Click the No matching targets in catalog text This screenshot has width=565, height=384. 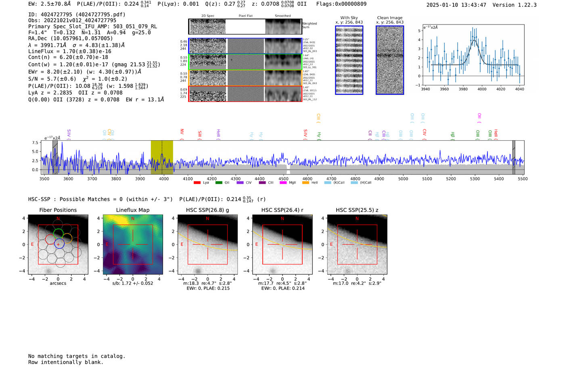77,356
